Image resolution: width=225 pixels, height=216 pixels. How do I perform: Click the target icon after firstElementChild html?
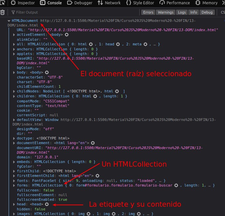click(x=97, y=176)
